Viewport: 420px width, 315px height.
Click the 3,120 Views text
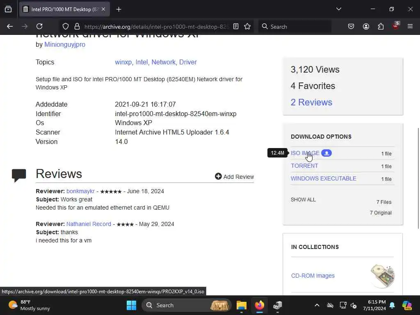(315, 70)
